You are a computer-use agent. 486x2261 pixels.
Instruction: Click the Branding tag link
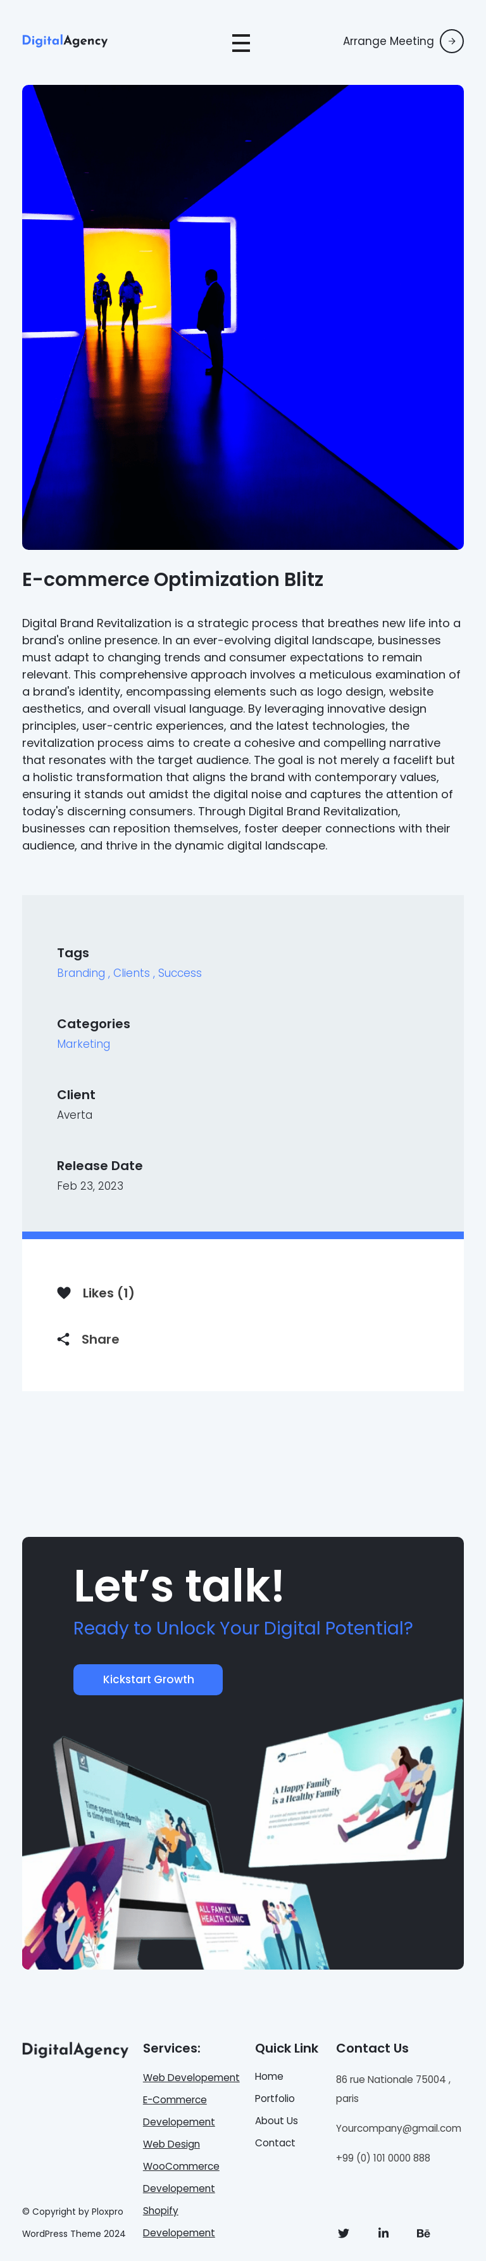tap(81, 972)
